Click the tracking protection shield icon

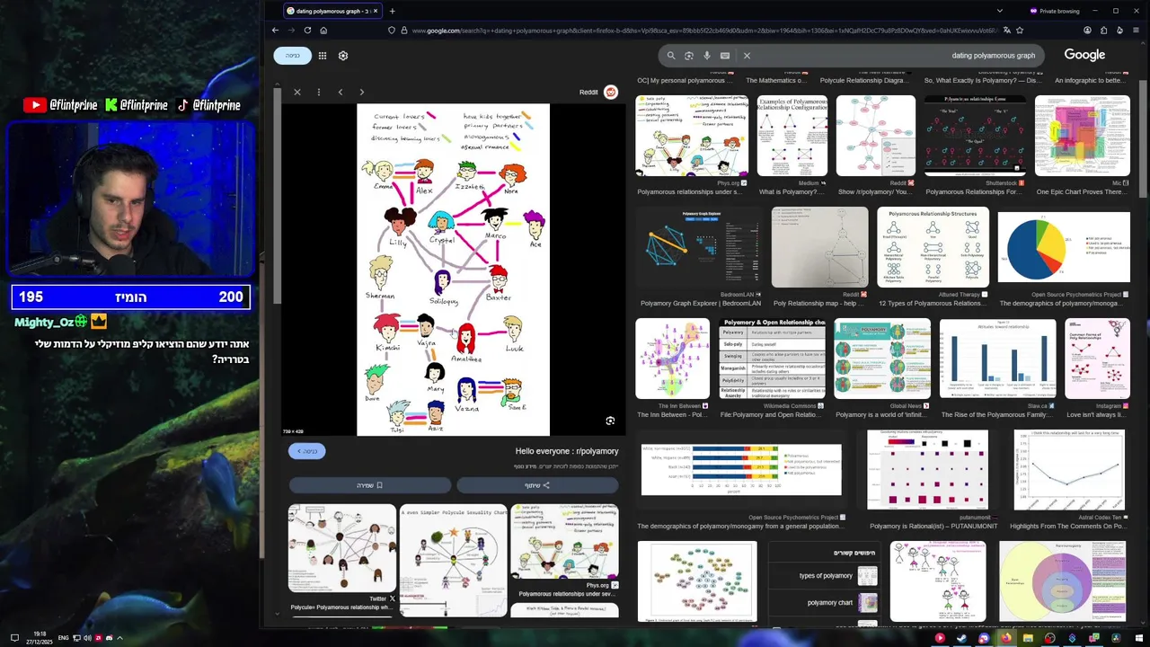click(x=392, y=30)
